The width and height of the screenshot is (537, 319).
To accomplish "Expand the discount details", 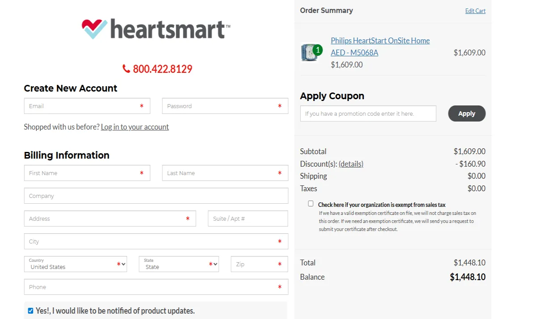I will click(351, 164).
